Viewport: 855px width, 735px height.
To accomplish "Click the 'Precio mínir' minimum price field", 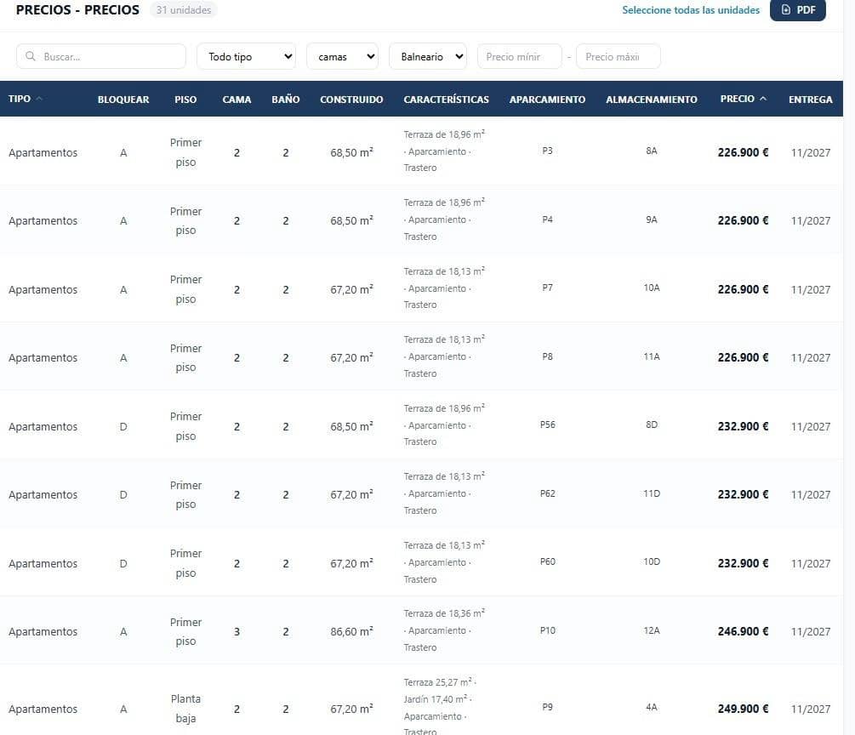I will tap(519, 56).
